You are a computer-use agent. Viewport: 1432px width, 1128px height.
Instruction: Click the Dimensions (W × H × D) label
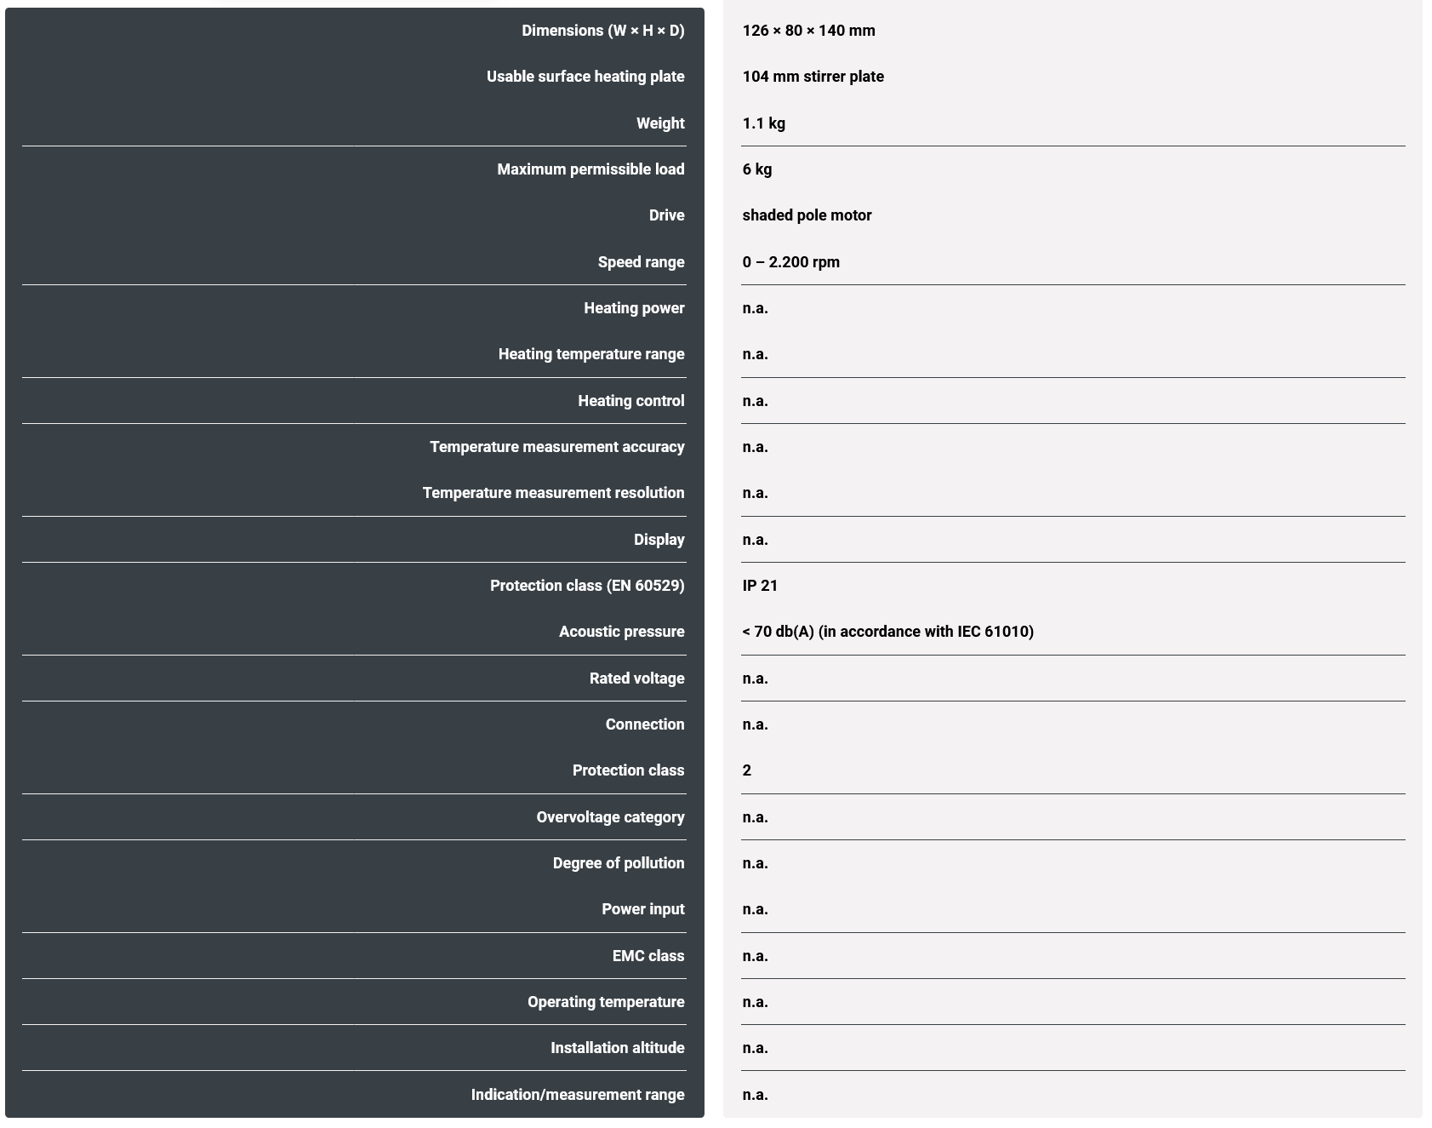[602, 31]
